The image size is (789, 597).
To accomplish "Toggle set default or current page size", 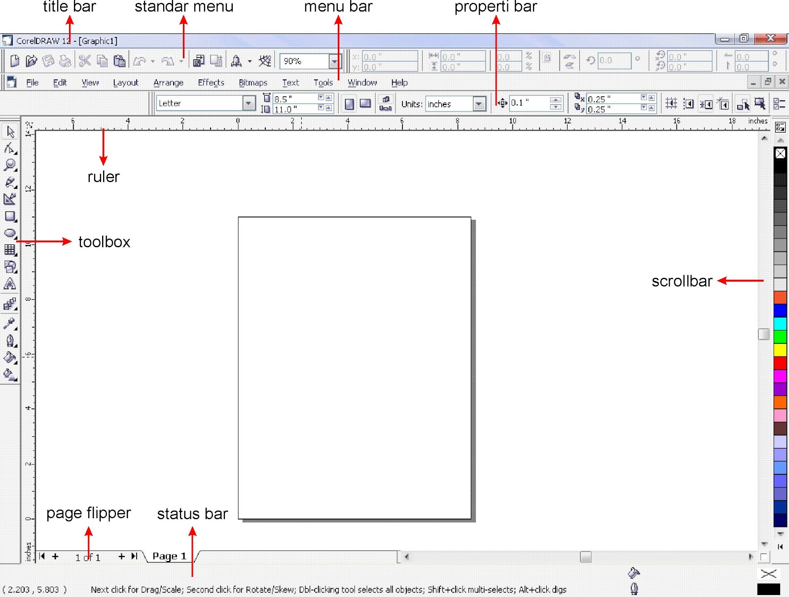I will click(386, 104).
